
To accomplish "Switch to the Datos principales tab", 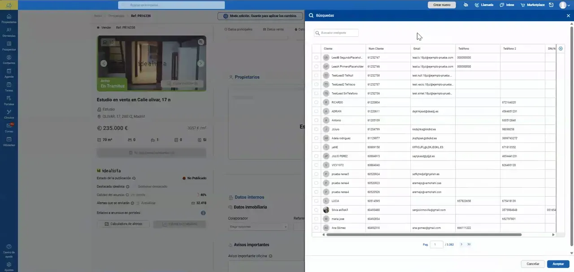I will pos(238,30).
